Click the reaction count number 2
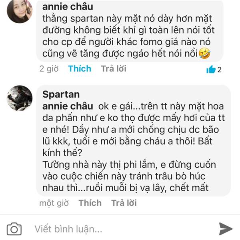The width and height of the screenshot is (240, 240). pyautogui.click(x=219, y=70)
